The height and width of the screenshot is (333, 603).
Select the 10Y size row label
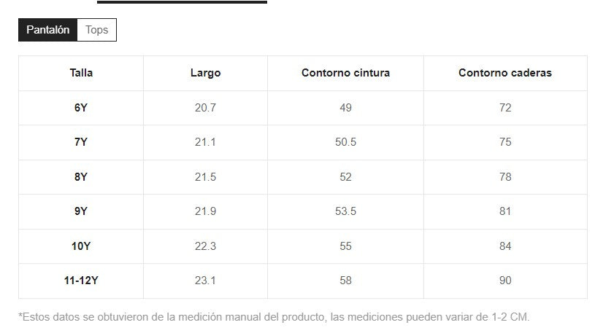coord(81,246)
